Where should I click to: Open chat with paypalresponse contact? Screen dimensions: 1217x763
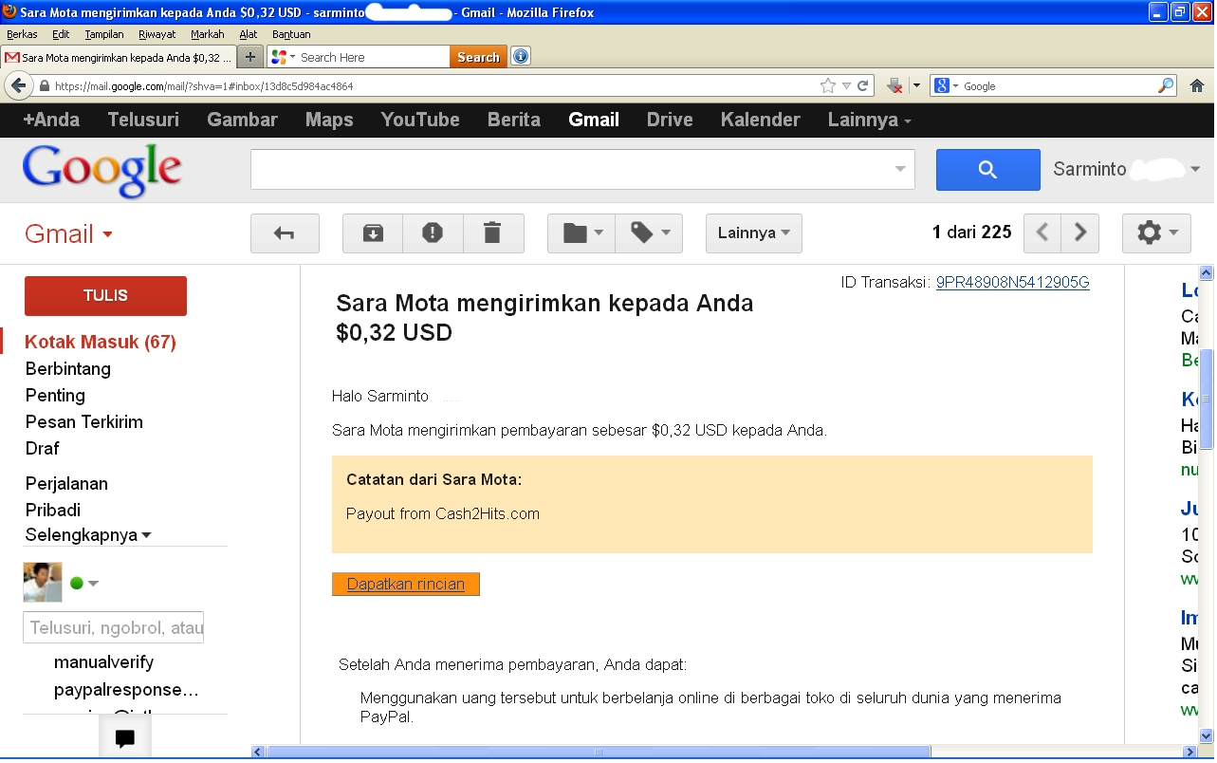coord(126,690)
